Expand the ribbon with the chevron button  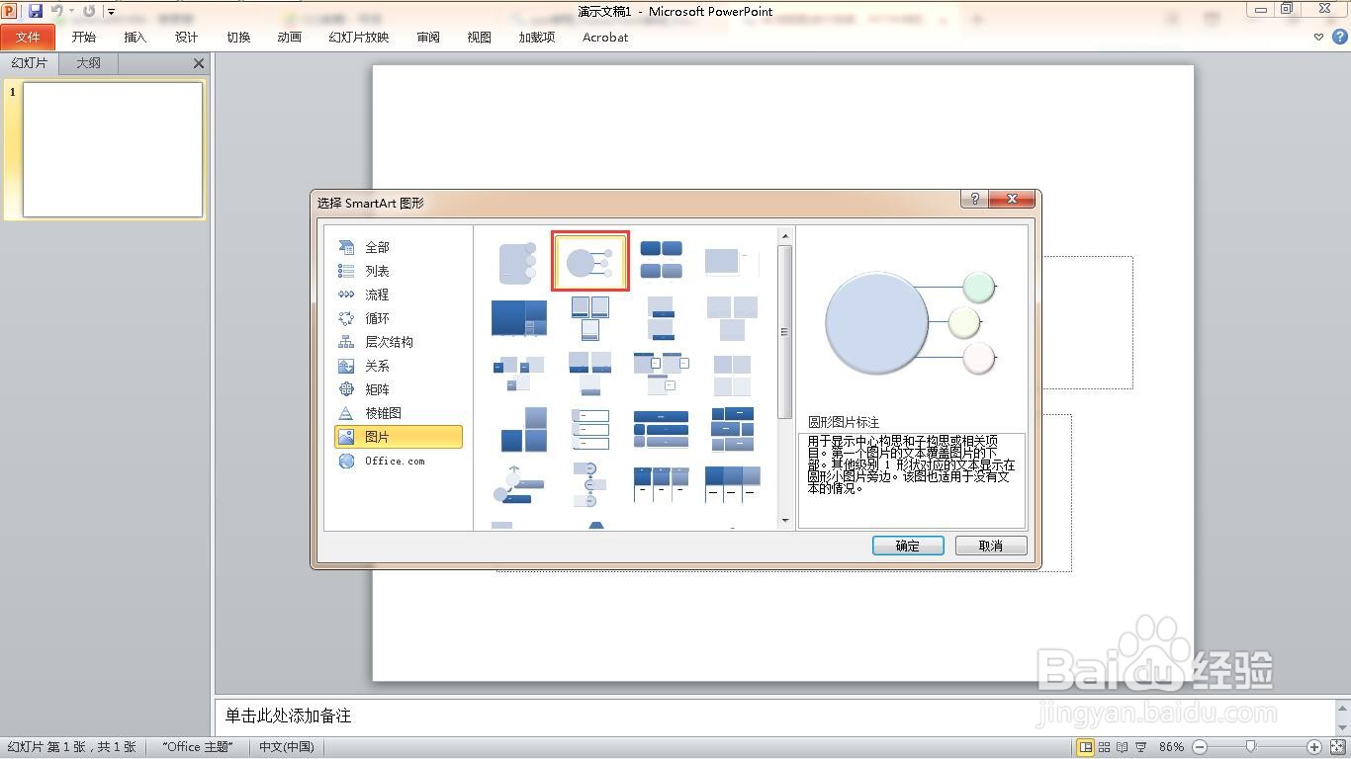click(1318, 38)
